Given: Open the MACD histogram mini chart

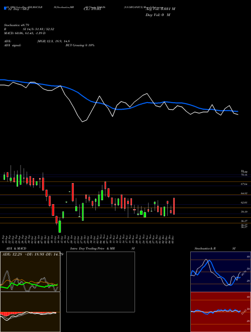Looking at the screenshot, I should click(30, 312).
